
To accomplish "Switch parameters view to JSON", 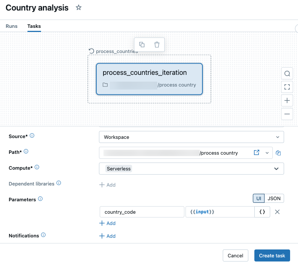I will point(274,198).
